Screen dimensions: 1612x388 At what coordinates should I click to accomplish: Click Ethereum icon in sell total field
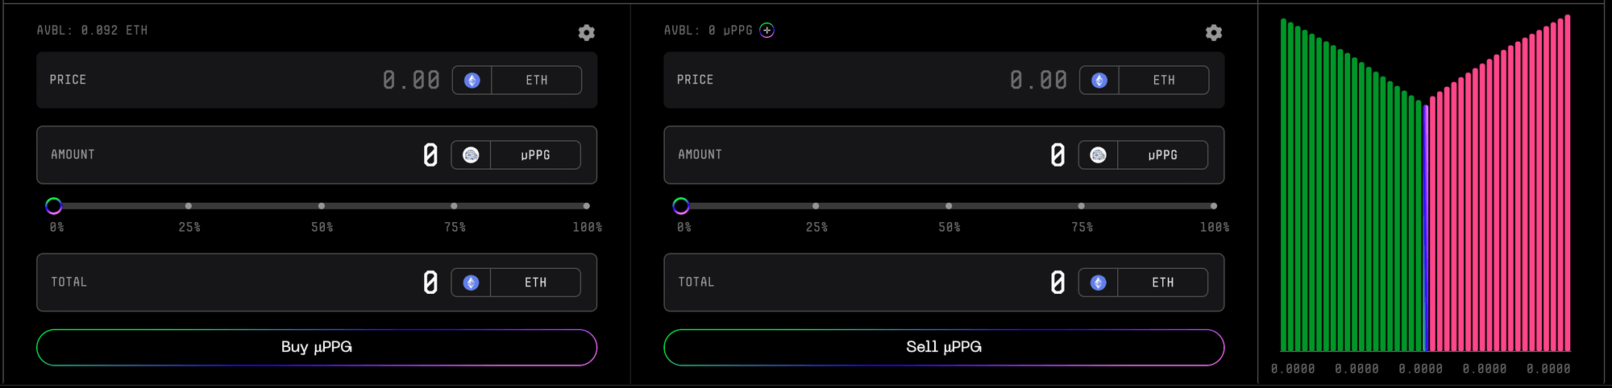point(1099,283)
